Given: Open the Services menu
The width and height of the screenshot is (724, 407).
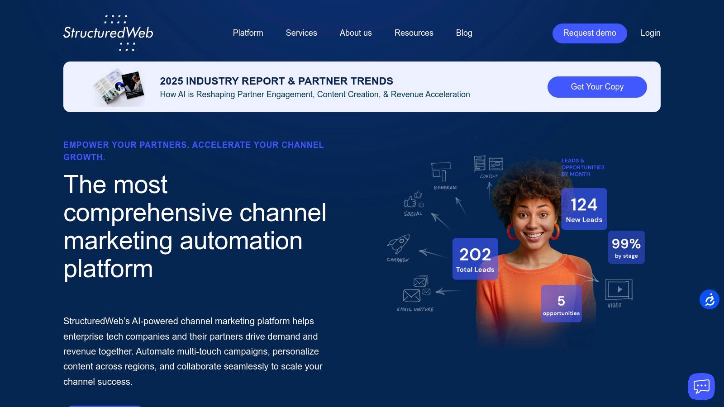Looking at the screenshot, I should pyautogui.click(x=301, y=33).
